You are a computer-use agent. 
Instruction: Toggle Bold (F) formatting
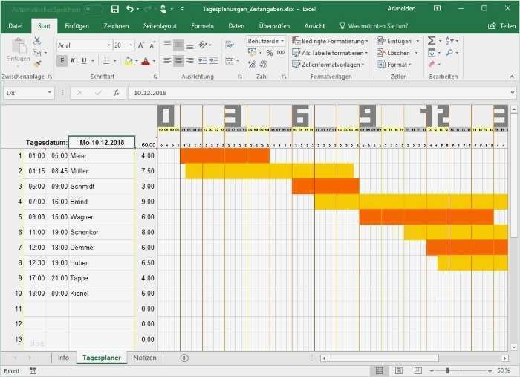click(62, 61)
